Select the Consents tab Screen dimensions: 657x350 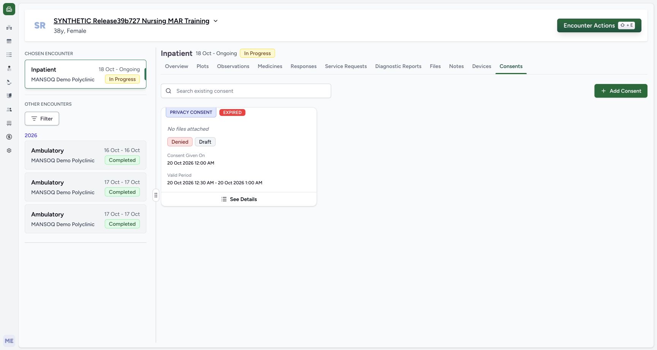point(511,66)
